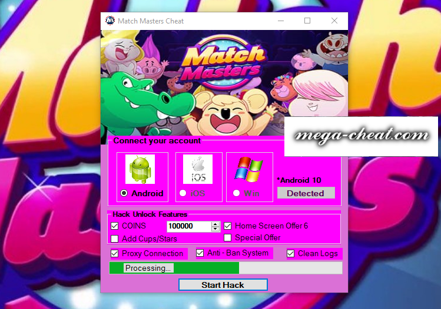This screenshot has width=441, height=309.
Task: Click the Match Masters app icon in title bar
Action: tap(110, 21)
